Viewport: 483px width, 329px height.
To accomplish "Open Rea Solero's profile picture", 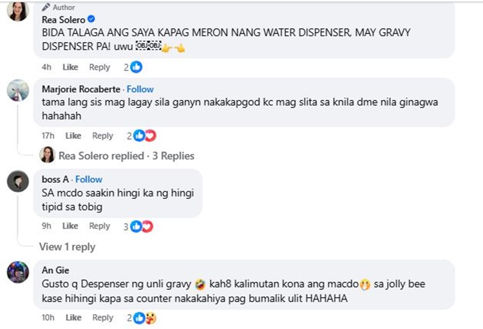I will pyautogui.click(x=17, y=11).
